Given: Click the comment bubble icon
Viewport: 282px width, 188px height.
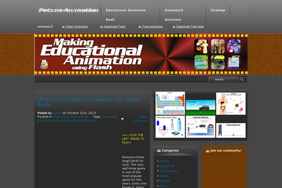Looking at the screenshot, I should pyautogui.click(x=123, y=119).
